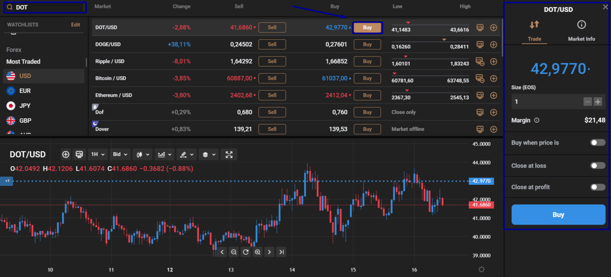611x277 pixels.
Task: Switch to the Market Info tab
Action: pos(581,31)
